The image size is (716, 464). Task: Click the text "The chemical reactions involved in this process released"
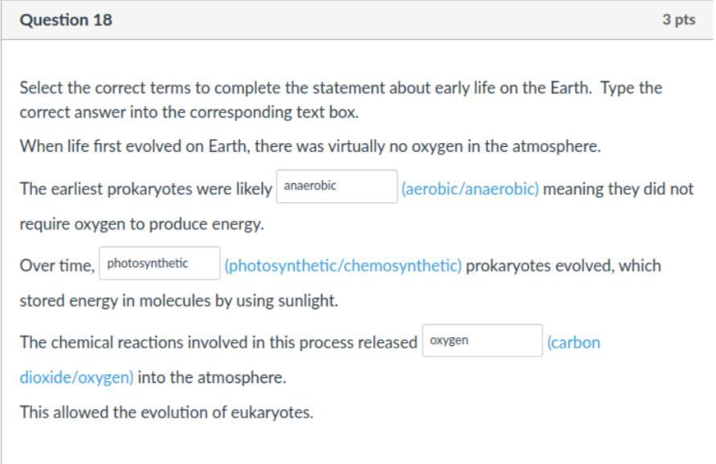218,343
